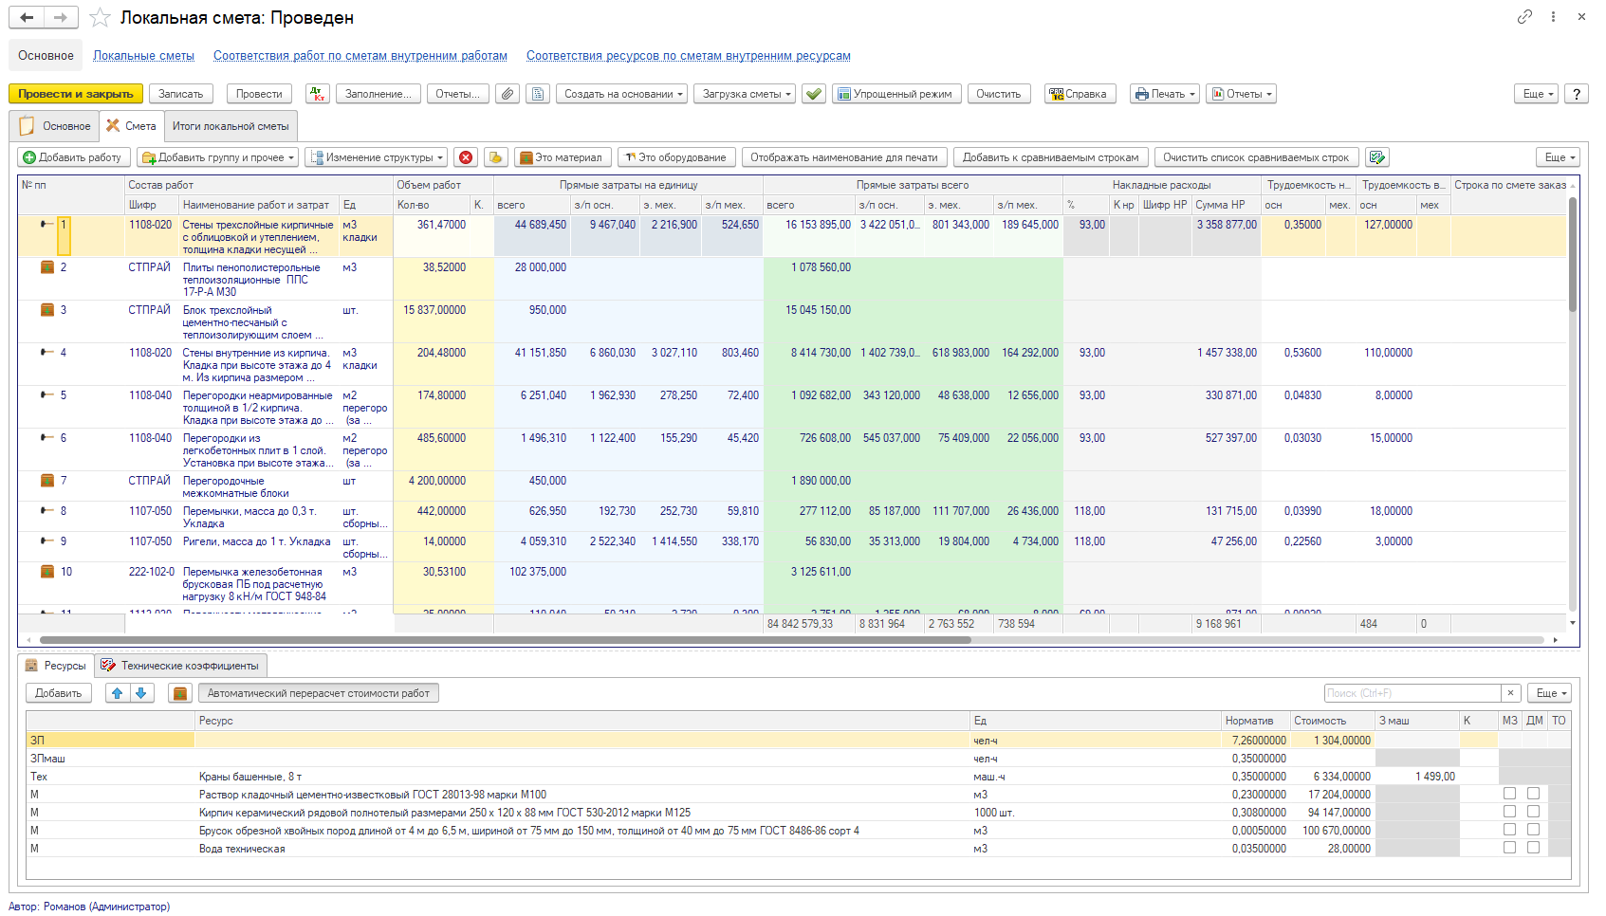Open Создать на основании dropdown
This screenshot has width=1606, height=916.
click(624, 94)
